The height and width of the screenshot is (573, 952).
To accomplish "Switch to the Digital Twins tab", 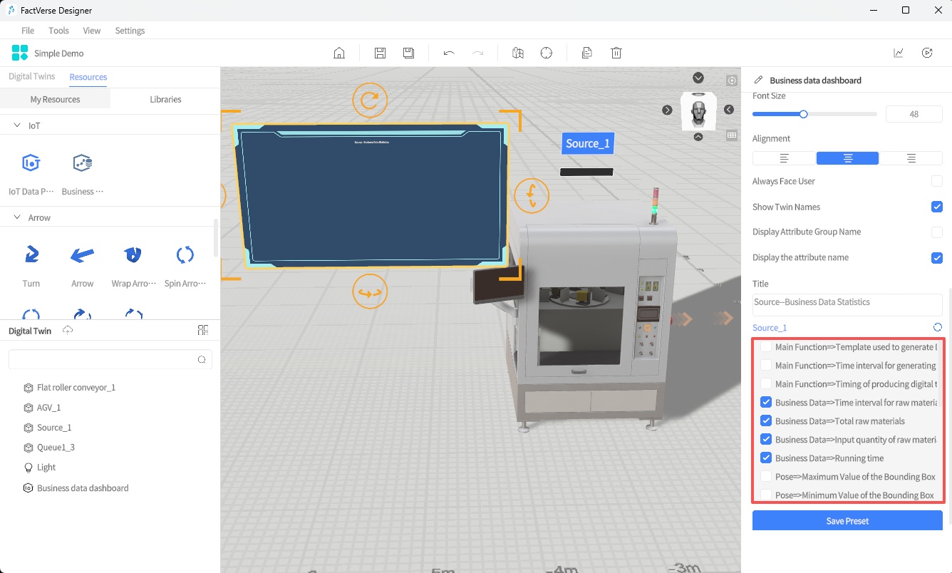I will click(31, 77).
